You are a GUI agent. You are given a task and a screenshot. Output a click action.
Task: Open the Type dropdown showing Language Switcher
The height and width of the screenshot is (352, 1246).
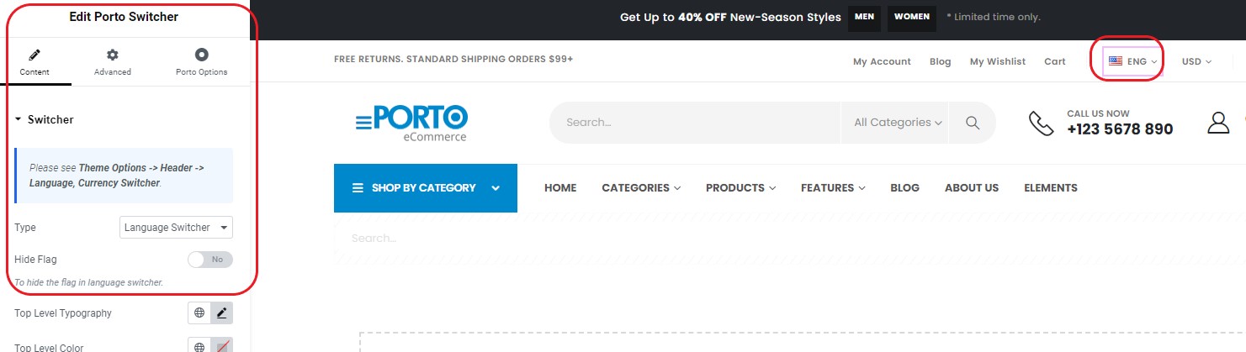(176, 228)
